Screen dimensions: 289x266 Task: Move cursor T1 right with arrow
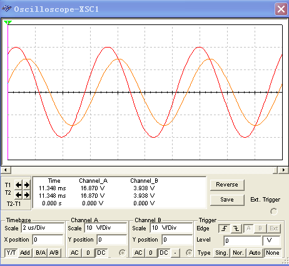coord(27,185)
